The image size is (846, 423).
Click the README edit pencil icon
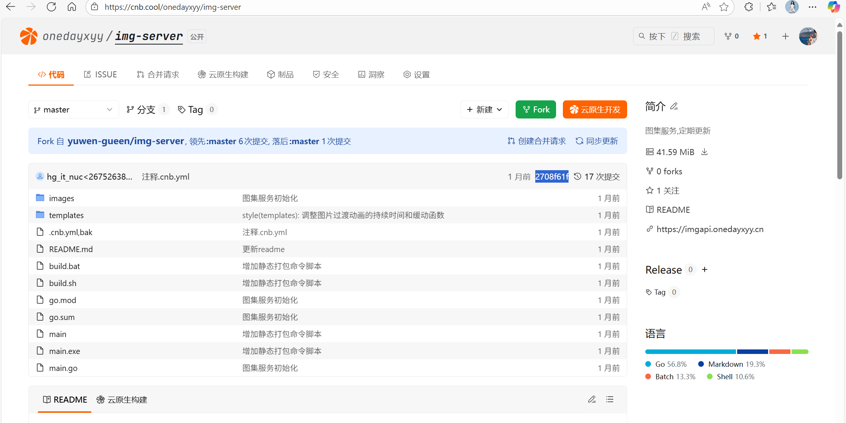(x=592, y=399)
